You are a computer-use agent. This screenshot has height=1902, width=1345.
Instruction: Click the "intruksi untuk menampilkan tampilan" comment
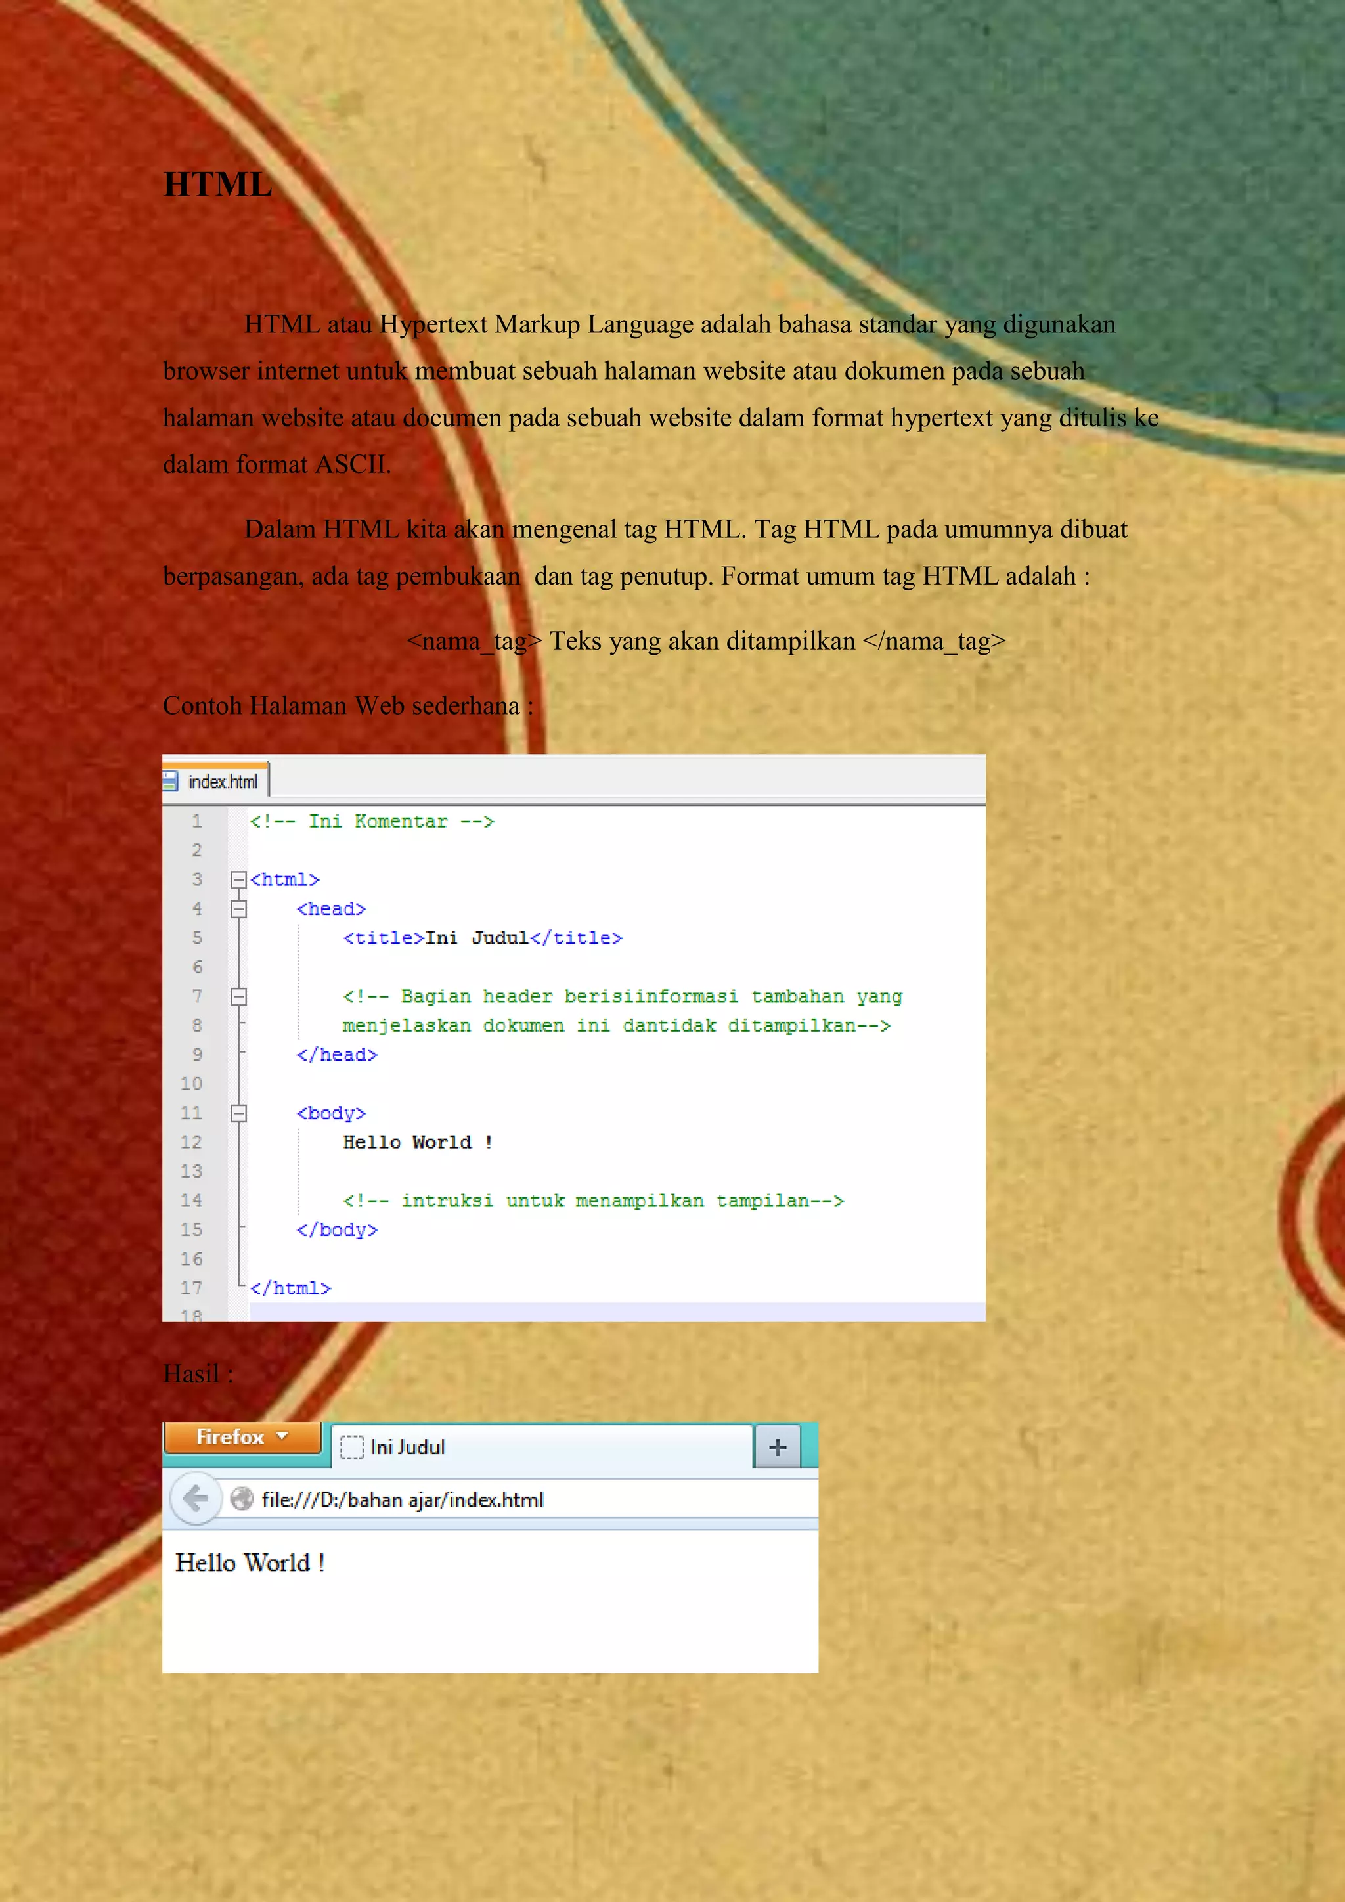pos(594,1201)
